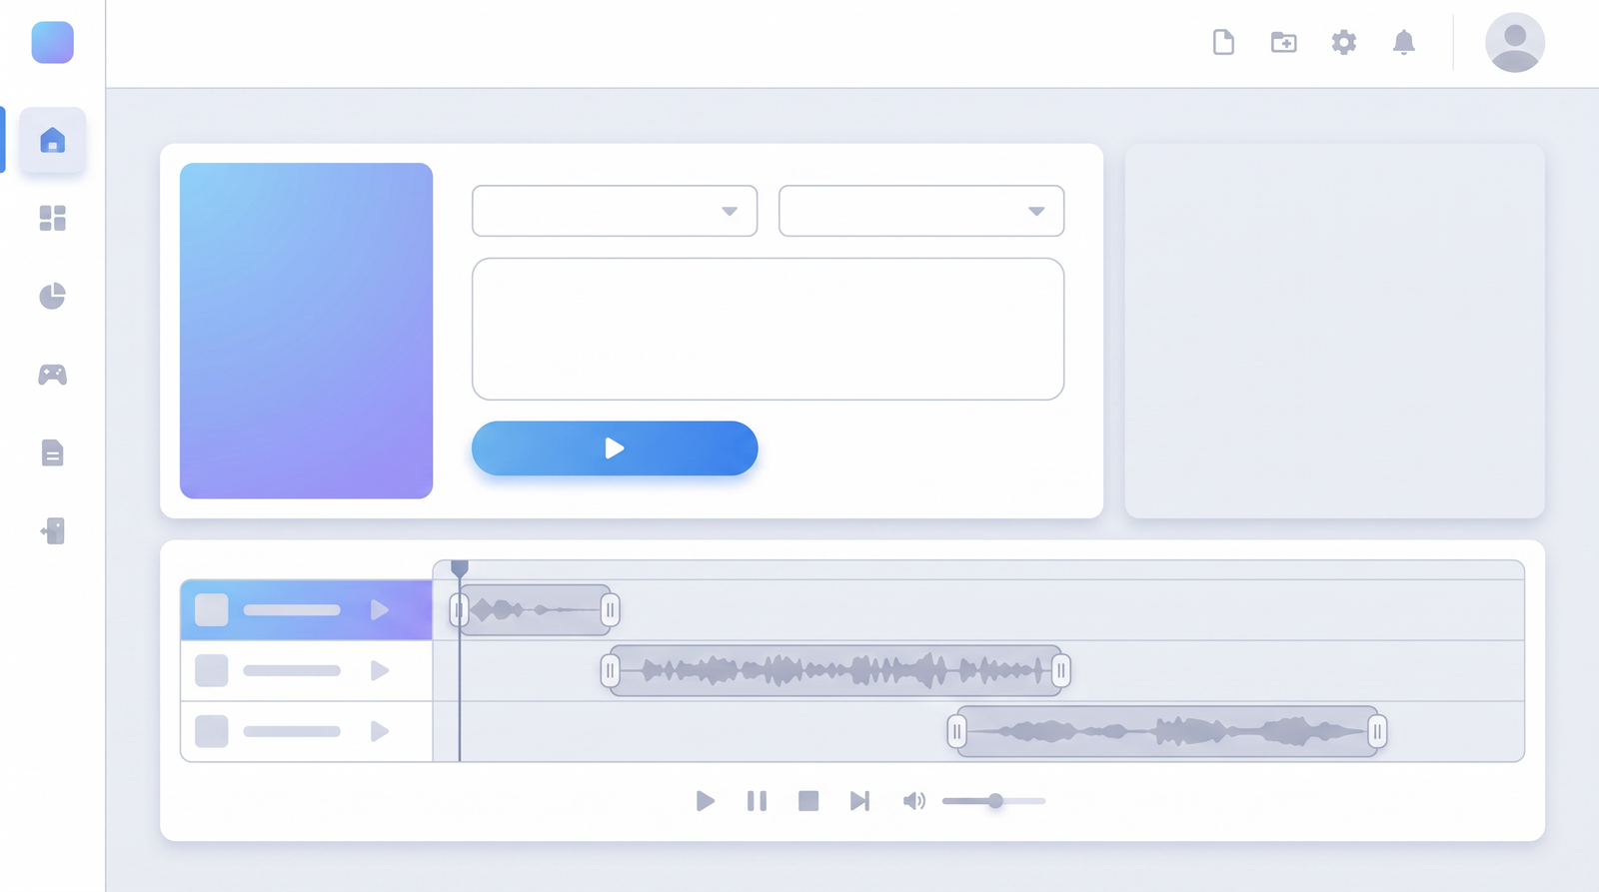The height and width of the screenshot is (892, 1599).
Task: Click the large text area field
Action: (768, 329)
